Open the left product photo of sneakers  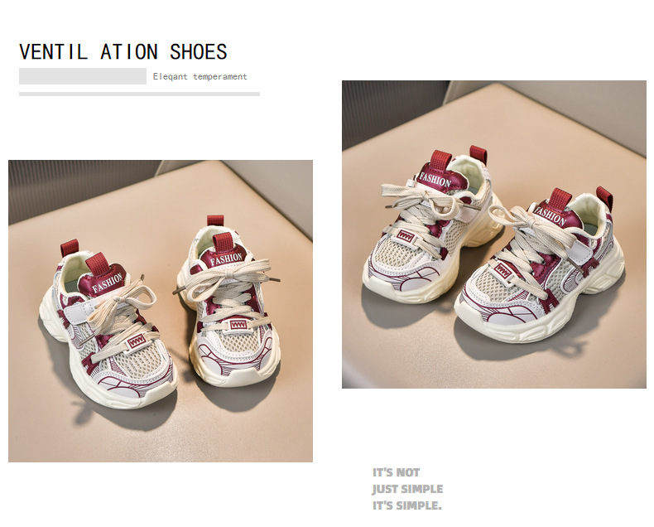(161, 311)
